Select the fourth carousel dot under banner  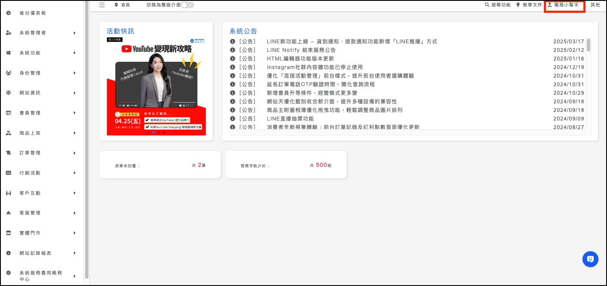(164, 132)
